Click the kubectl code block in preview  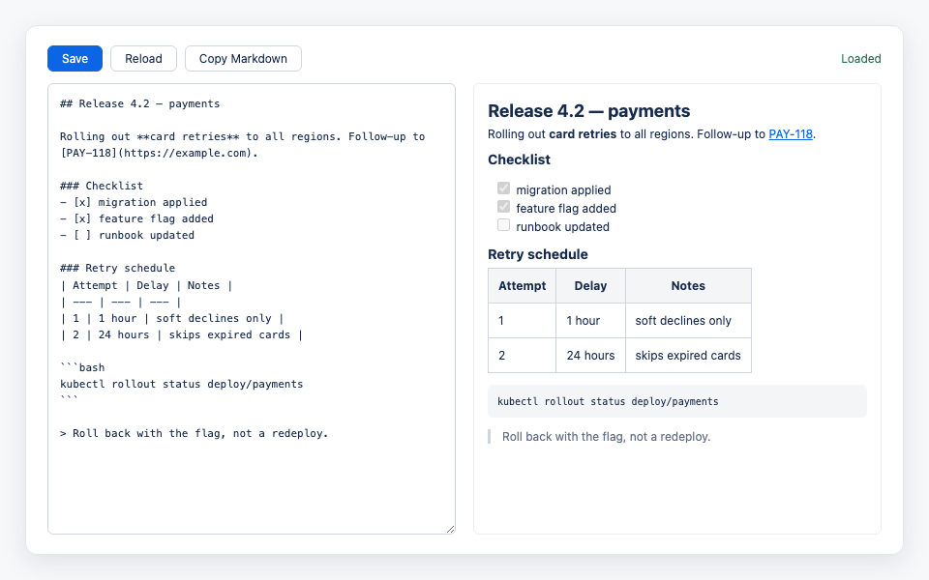(x=677, y=401)
